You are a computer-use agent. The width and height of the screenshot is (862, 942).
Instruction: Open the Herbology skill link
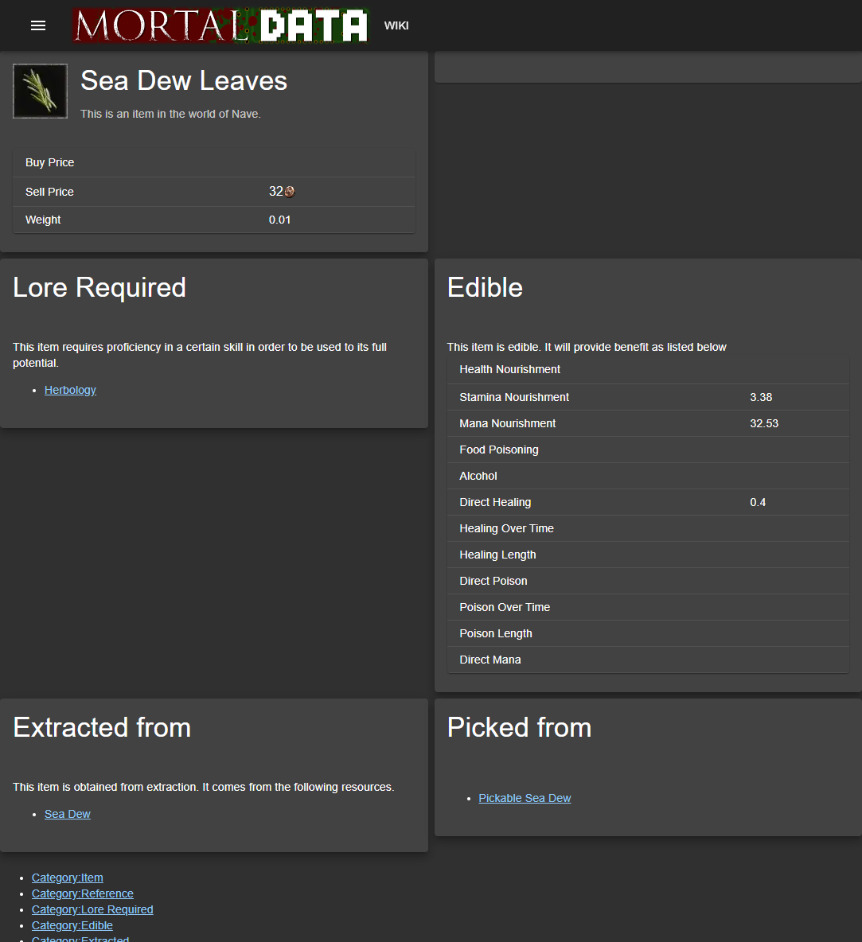(x=70, y=390)
